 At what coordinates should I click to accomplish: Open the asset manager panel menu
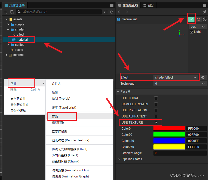point(112,5)
